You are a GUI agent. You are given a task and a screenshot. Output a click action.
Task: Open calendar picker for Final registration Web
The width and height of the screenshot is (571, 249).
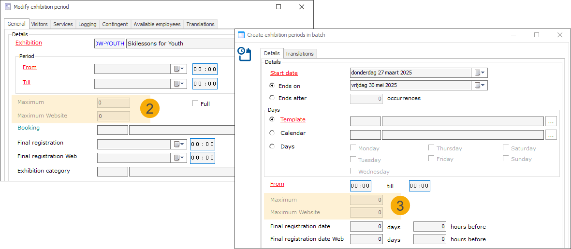179,158
